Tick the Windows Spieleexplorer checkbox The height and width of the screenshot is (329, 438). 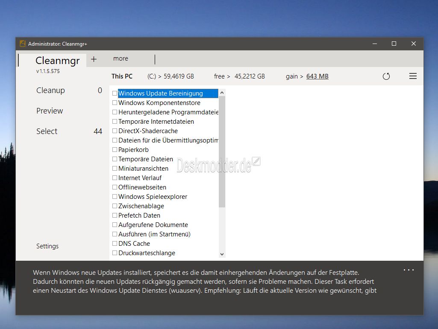tap(115, 196)
